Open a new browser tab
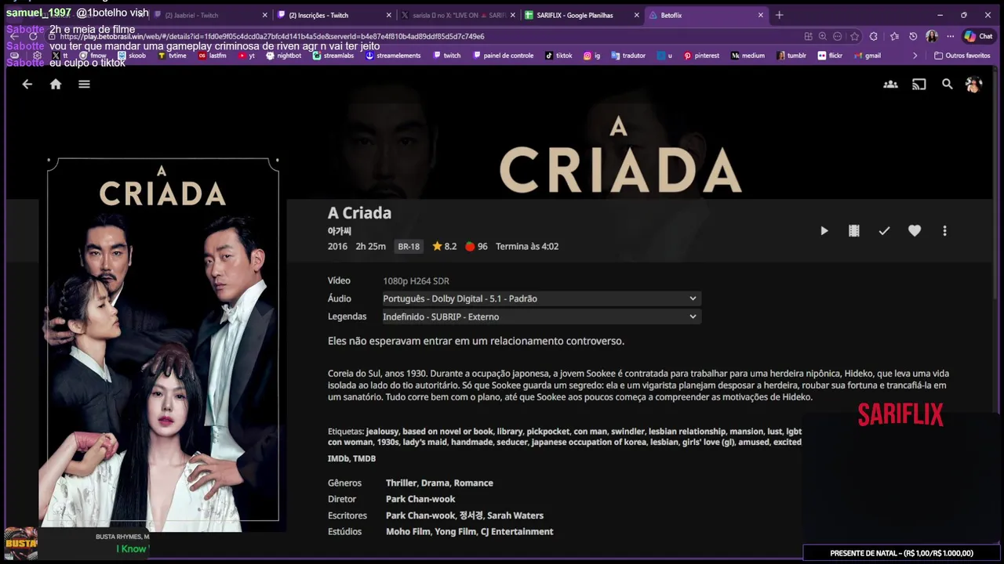This screenshot has width=1004, height=564. tap(779, 15)
